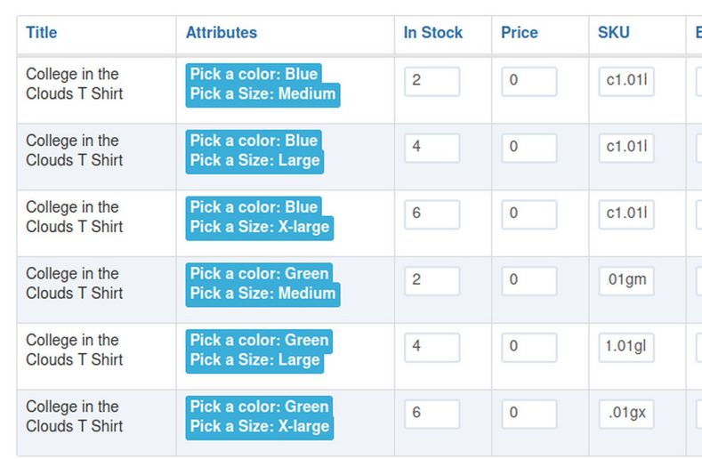Image resolution: width=702 pixels, height=459 pixels.
Task: Edit SKU field for Blue Large shirt
Action: (626, 149)
